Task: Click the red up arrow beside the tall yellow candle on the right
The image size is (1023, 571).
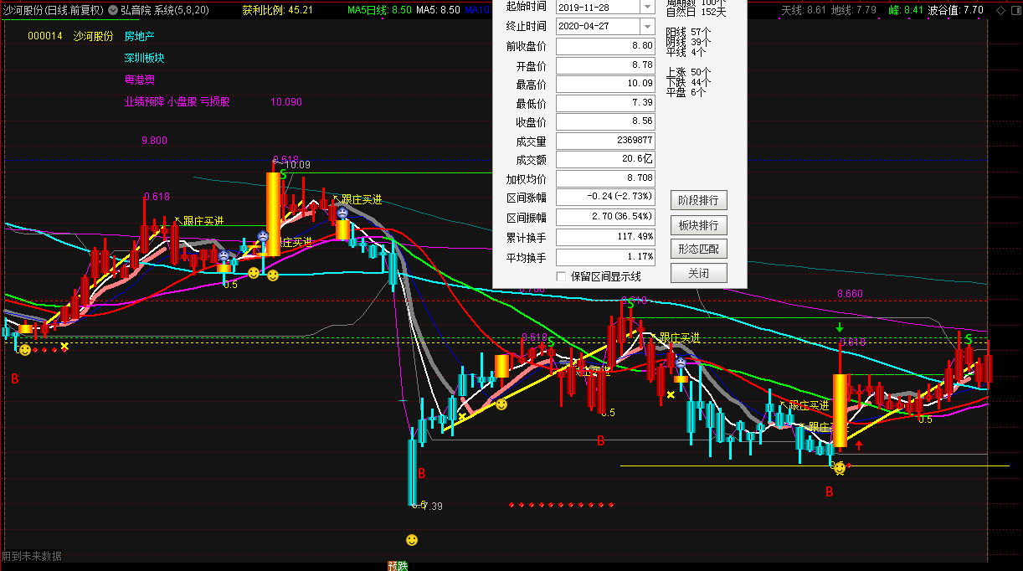Action: coord(859,445)
